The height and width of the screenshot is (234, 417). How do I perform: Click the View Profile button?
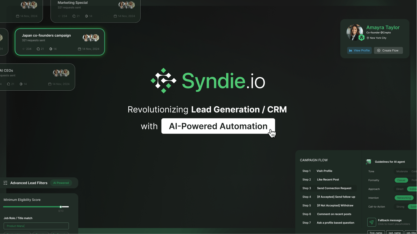click(x=359, y=50)
